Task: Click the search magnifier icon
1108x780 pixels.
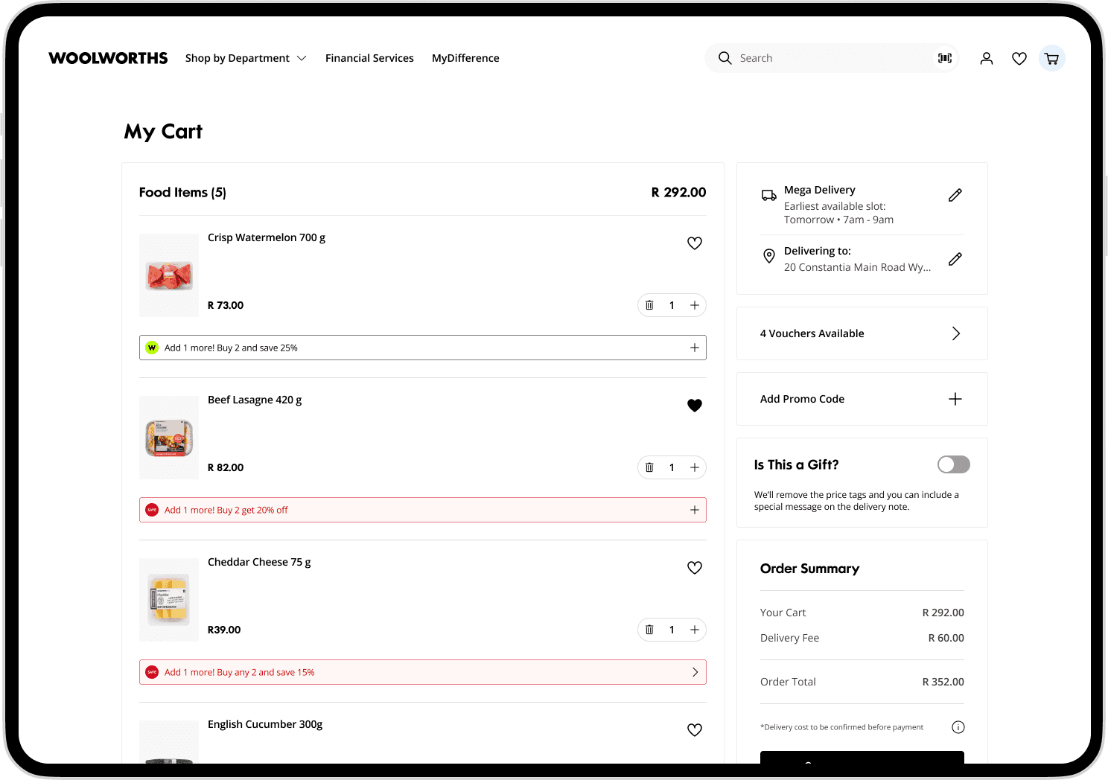Action: tap(725, 58)
